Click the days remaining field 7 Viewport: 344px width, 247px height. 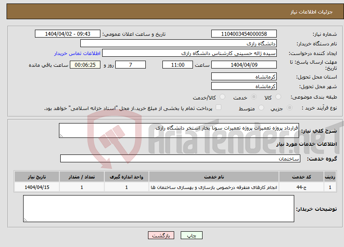point(131,65)
